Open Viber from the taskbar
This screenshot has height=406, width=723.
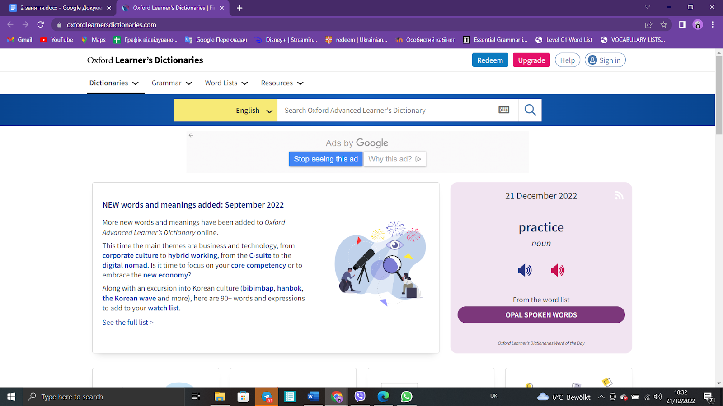[x=360, y=397]
